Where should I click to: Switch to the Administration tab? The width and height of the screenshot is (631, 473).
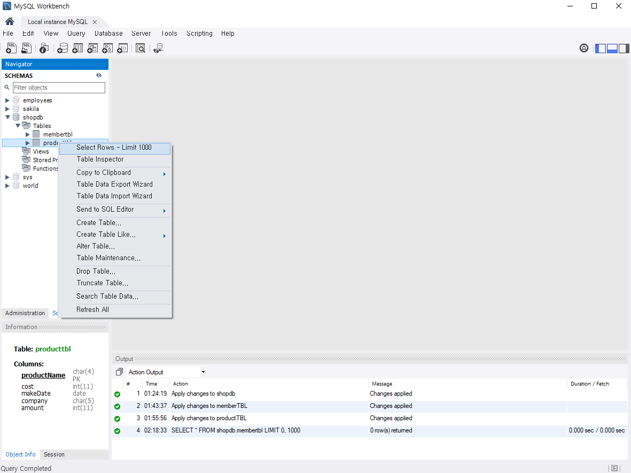click(x=25, y=313)
